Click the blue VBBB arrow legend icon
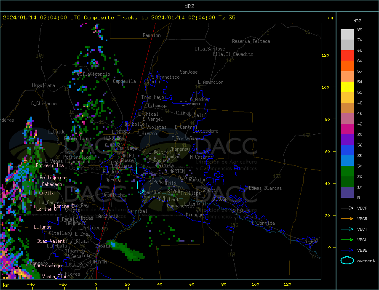The width and height of the screenshot is (379, 290). click(347, 250)
